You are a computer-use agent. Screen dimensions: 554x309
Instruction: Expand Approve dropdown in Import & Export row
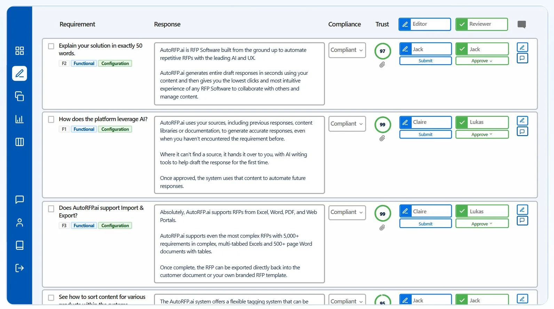tap(482, 224)
